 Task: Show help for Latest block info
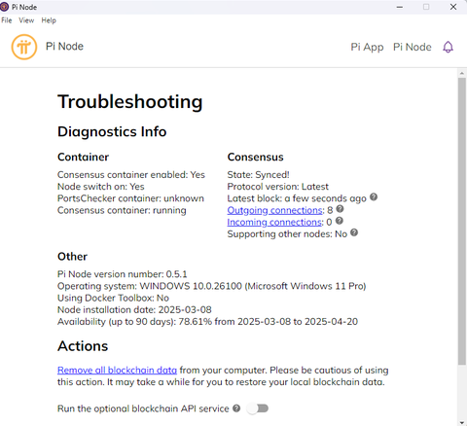click(374, 196)
